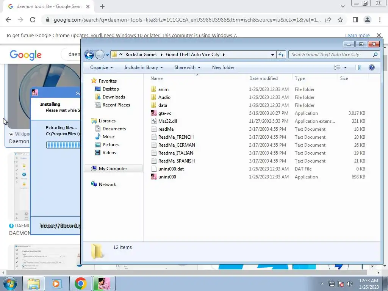Open the Vice City installer taskbar icon

click(104, 283)
